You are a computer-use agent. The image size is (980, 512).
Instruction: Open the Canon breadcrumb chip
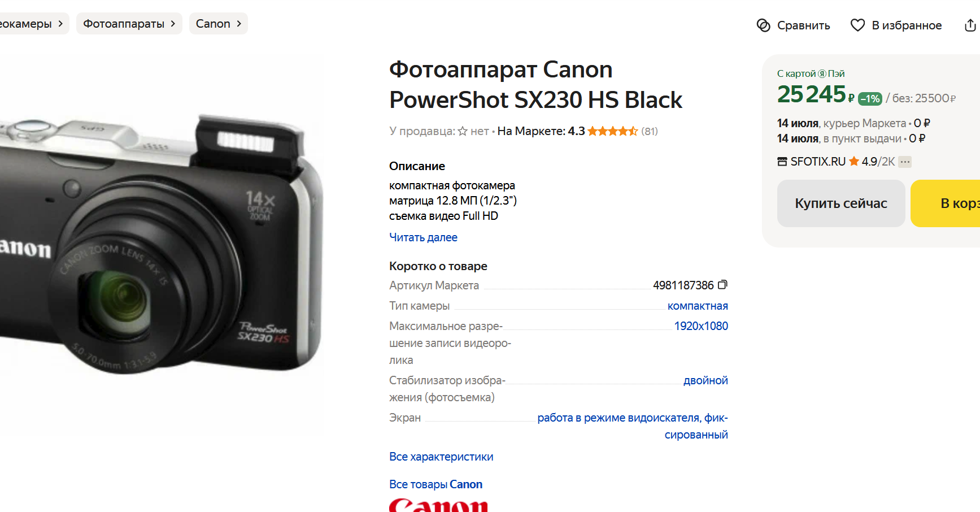click(x=219, y=24)
